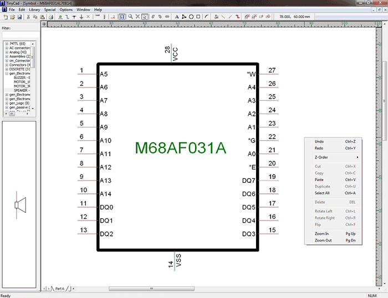Click the Print toolbar icon
388x298 pixels.
(x=50, y=17)
